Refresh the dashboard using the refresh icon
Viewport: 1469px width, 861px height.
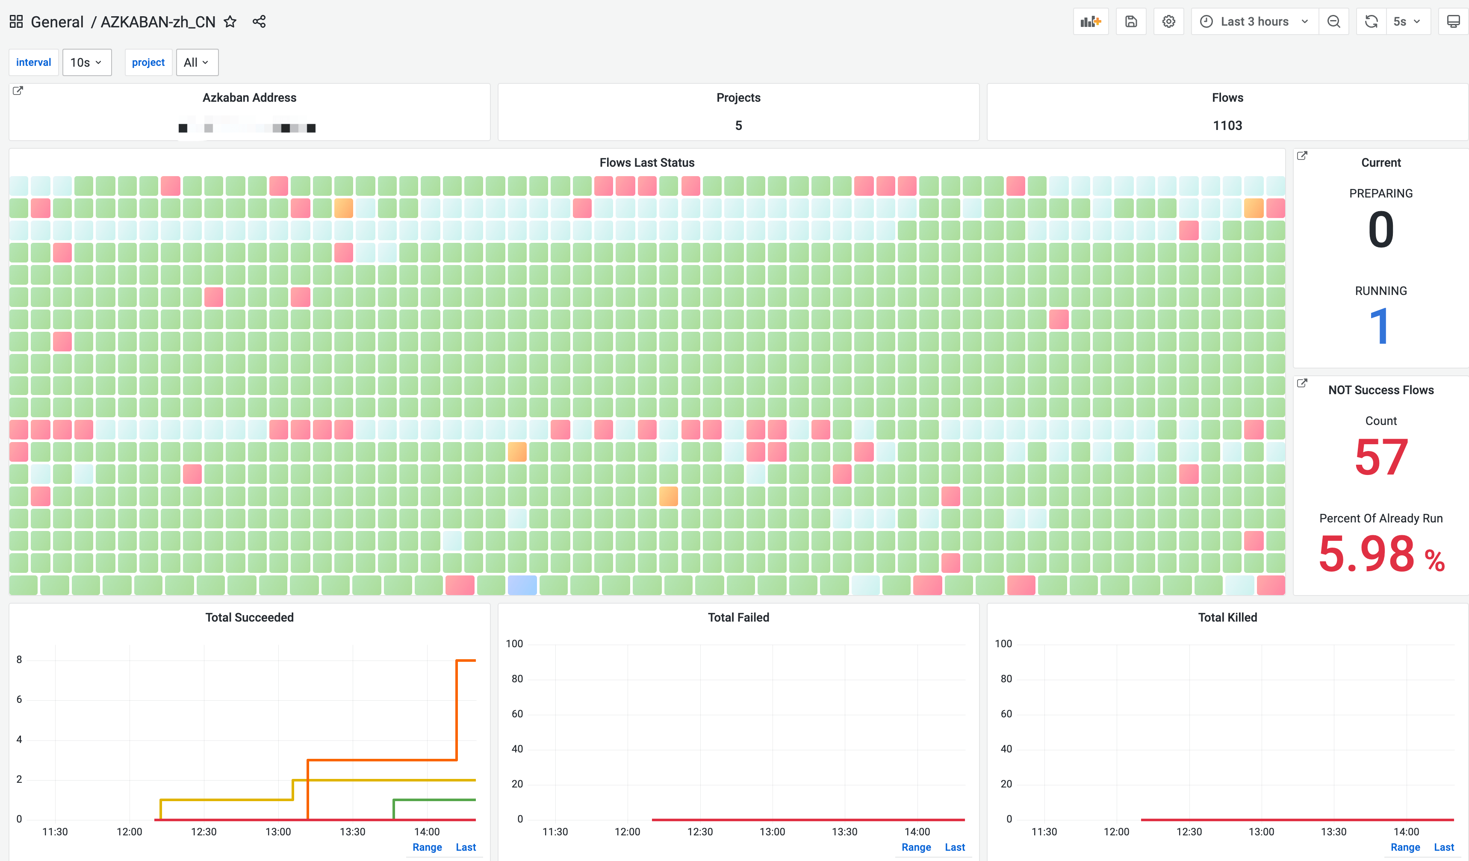[1371, 21]
